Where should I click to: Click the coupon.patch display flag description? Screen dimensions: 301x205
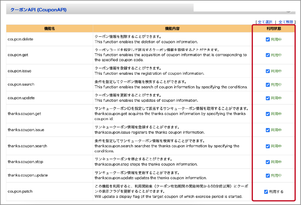click(x=171, y=191)
